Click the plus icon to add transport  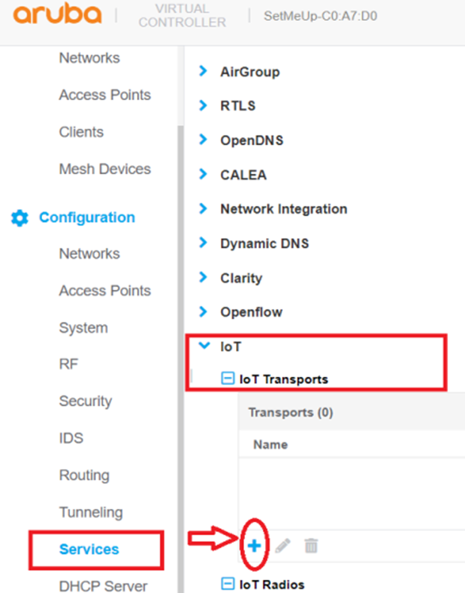pyautogui.click(x=254, y=545)
